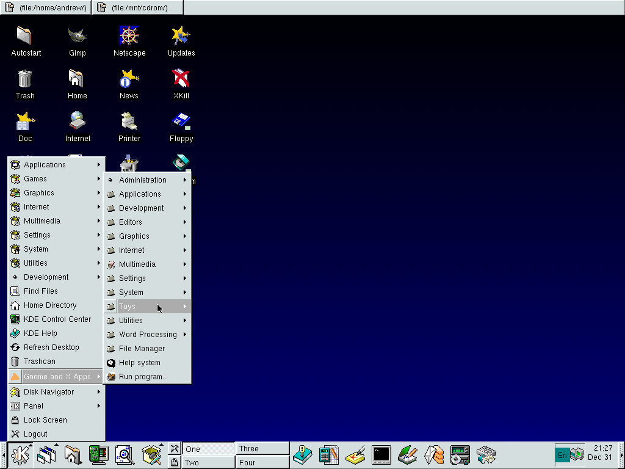The width and height of the screenshot is (625, 469).
Task: Launch XKill from the desktop
Action: 181,79
